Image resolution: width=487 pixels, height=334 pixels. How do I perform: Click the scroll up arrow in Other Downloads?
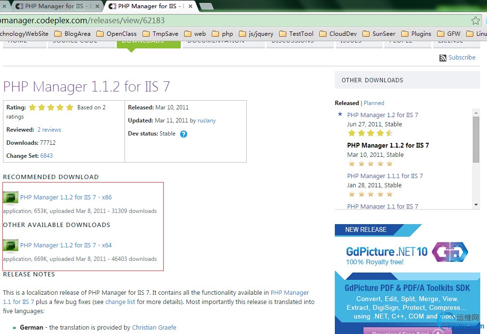(476, 112)
